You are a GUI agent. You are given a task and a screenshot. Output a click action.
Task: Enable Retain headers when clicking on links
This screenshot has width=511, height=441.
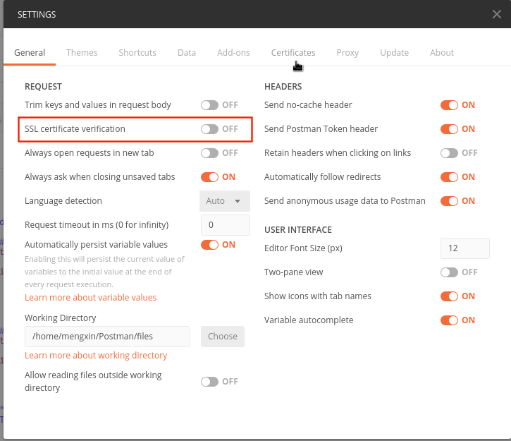click(x=449, y=153)
